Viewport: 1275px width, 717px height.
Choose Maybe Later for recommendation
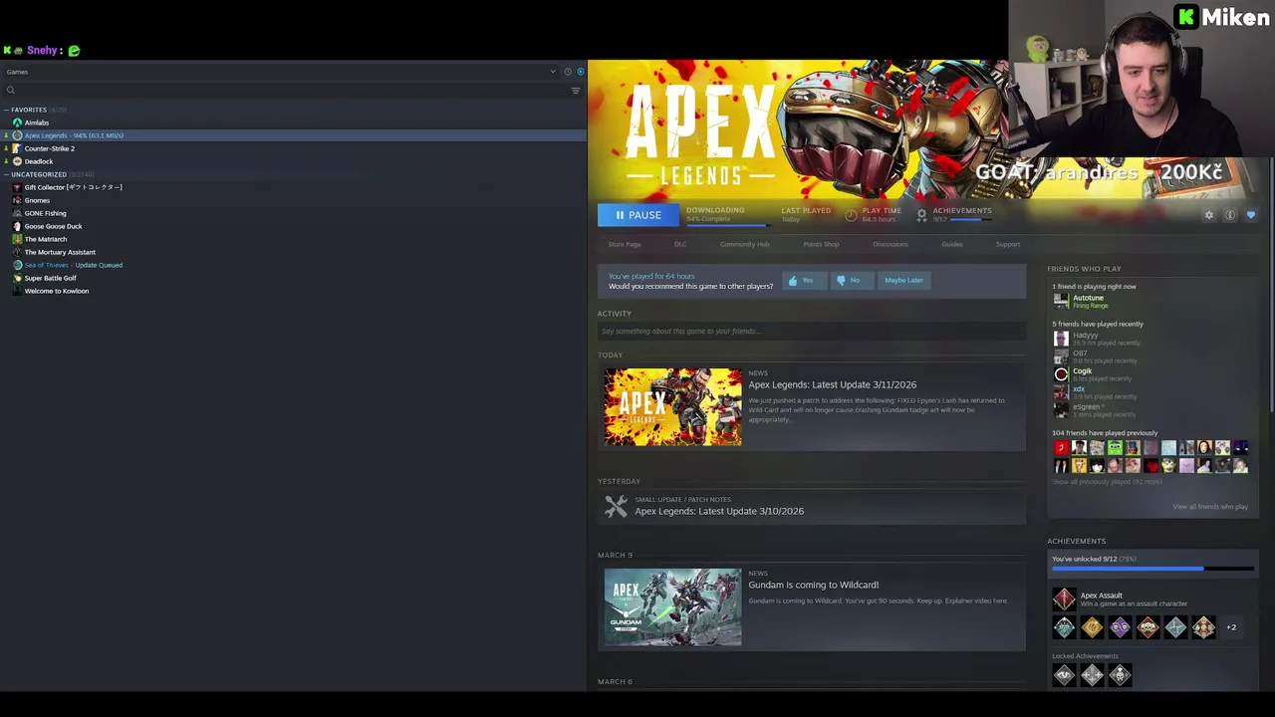point(903,281)
